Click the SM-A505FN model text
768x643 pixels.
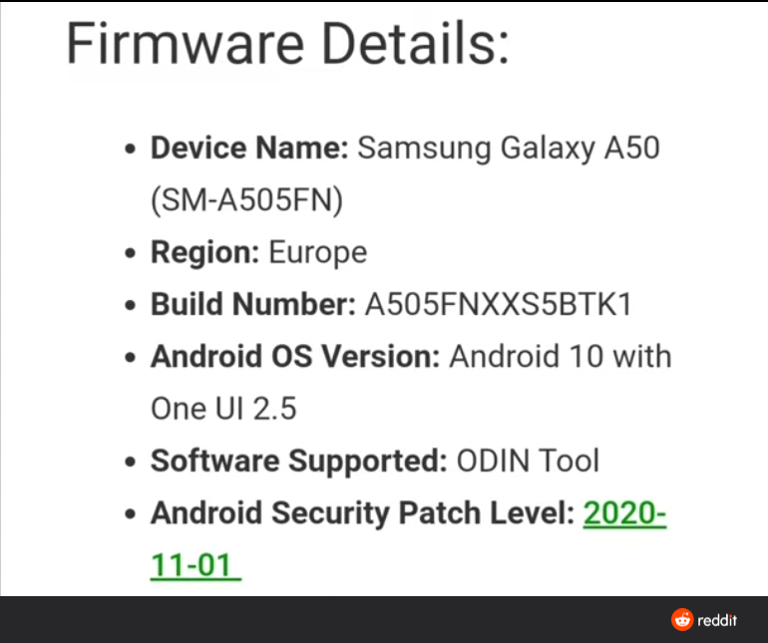247,199
